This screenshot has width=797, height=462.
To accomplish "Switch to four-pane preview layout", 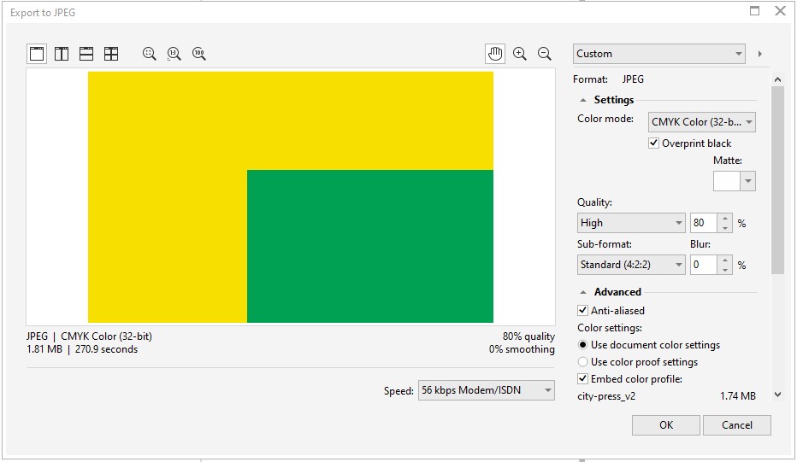I will click(x=111, y=54).
